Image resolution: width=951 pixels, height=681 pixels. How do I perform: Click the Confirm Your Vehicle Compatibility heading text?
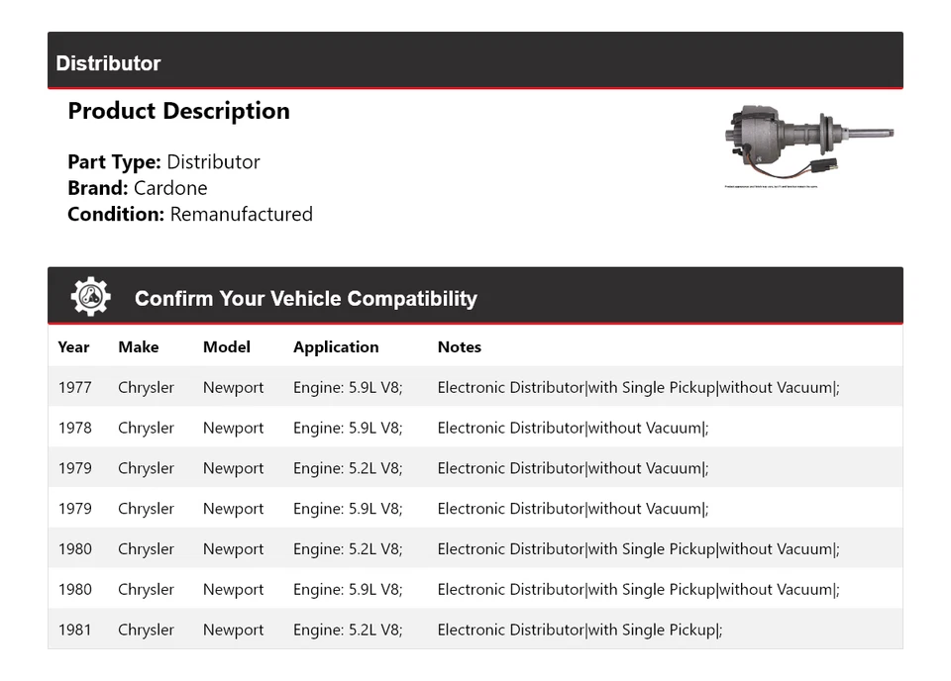coord(305,299)
